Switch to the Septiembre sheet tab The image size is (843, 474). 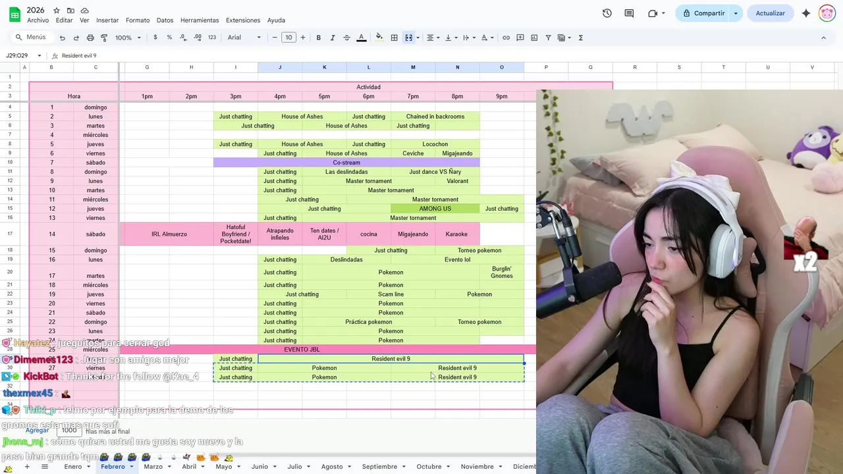click(x=379, y=467)
